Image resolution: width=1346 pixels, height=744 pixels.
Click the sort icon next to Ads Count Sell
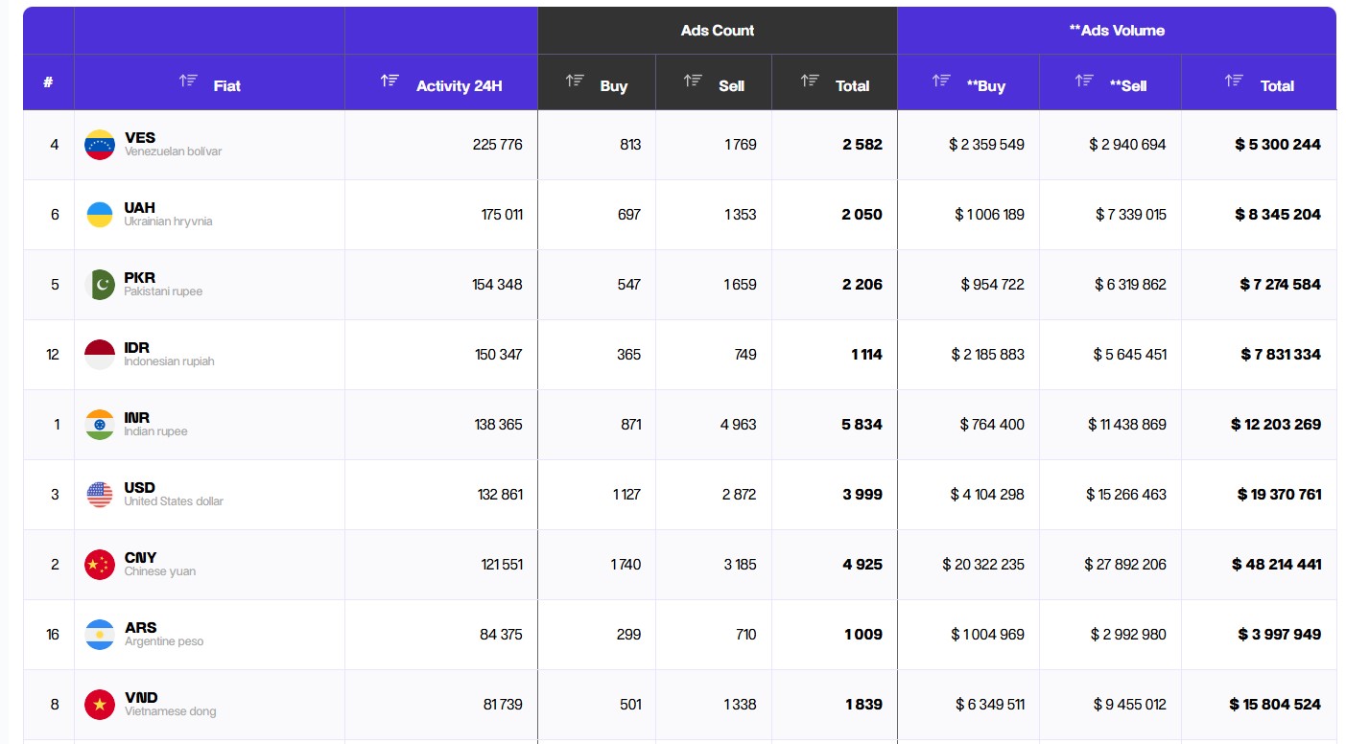point(693,81)
